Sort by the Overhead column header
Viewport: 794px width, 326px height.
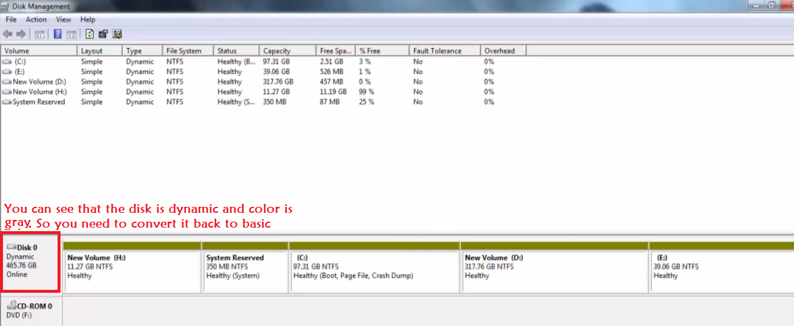[x=503, y=51]
